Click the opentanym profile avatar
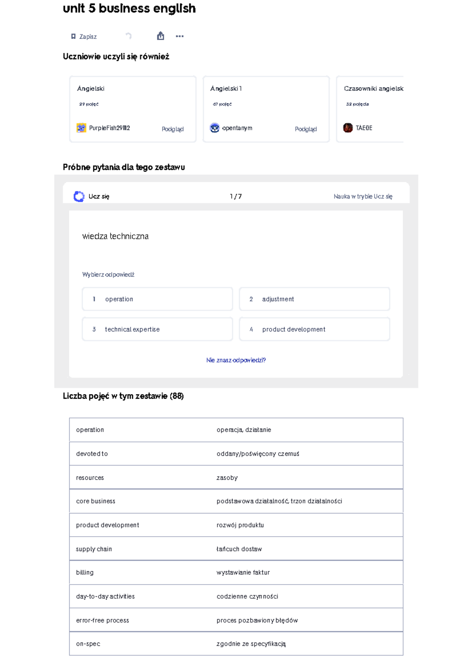 214,127
